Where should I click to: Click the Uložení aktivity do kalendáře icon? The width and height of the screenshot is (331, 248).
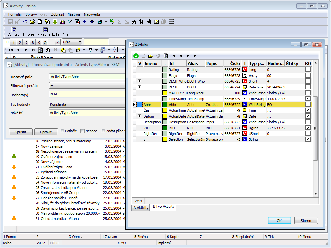(x=45, y=30)
